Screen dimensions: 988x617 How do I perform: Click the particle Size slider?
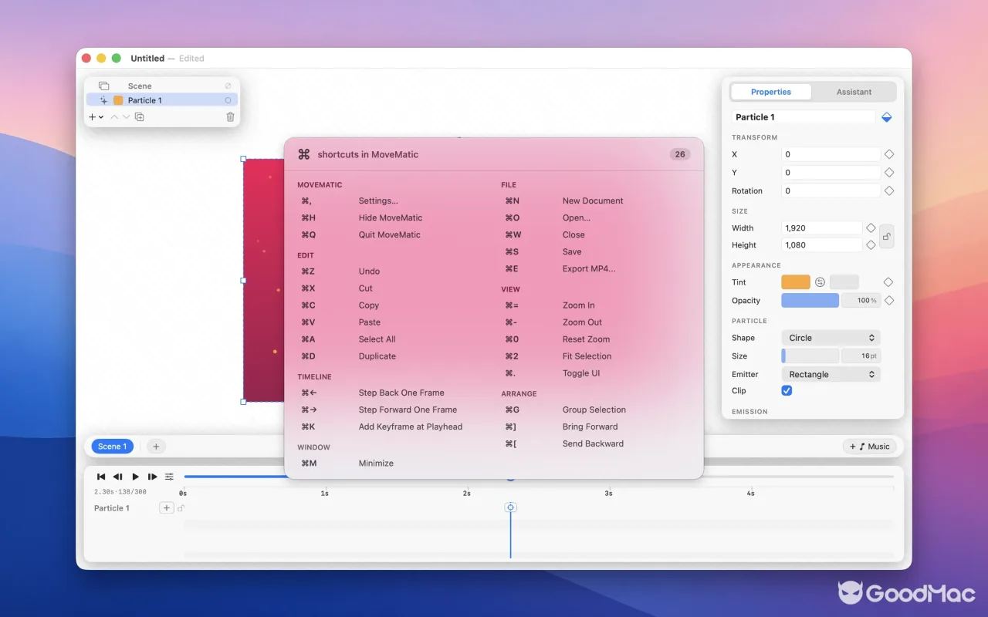click(810, 356)
